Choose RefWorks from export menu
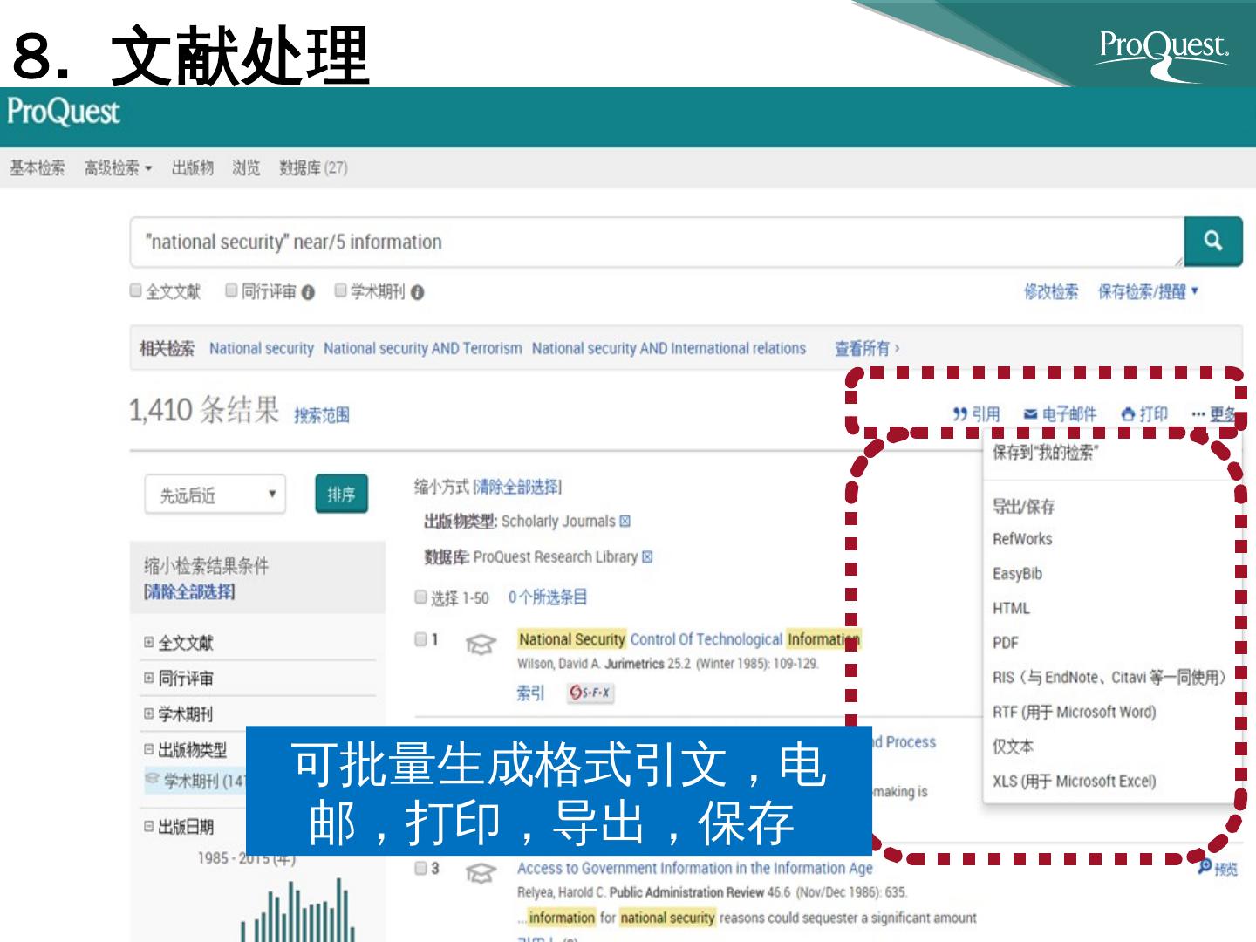Image resolution: width=1256 pixels, height=942 pixels. (x=1022, y=539)
